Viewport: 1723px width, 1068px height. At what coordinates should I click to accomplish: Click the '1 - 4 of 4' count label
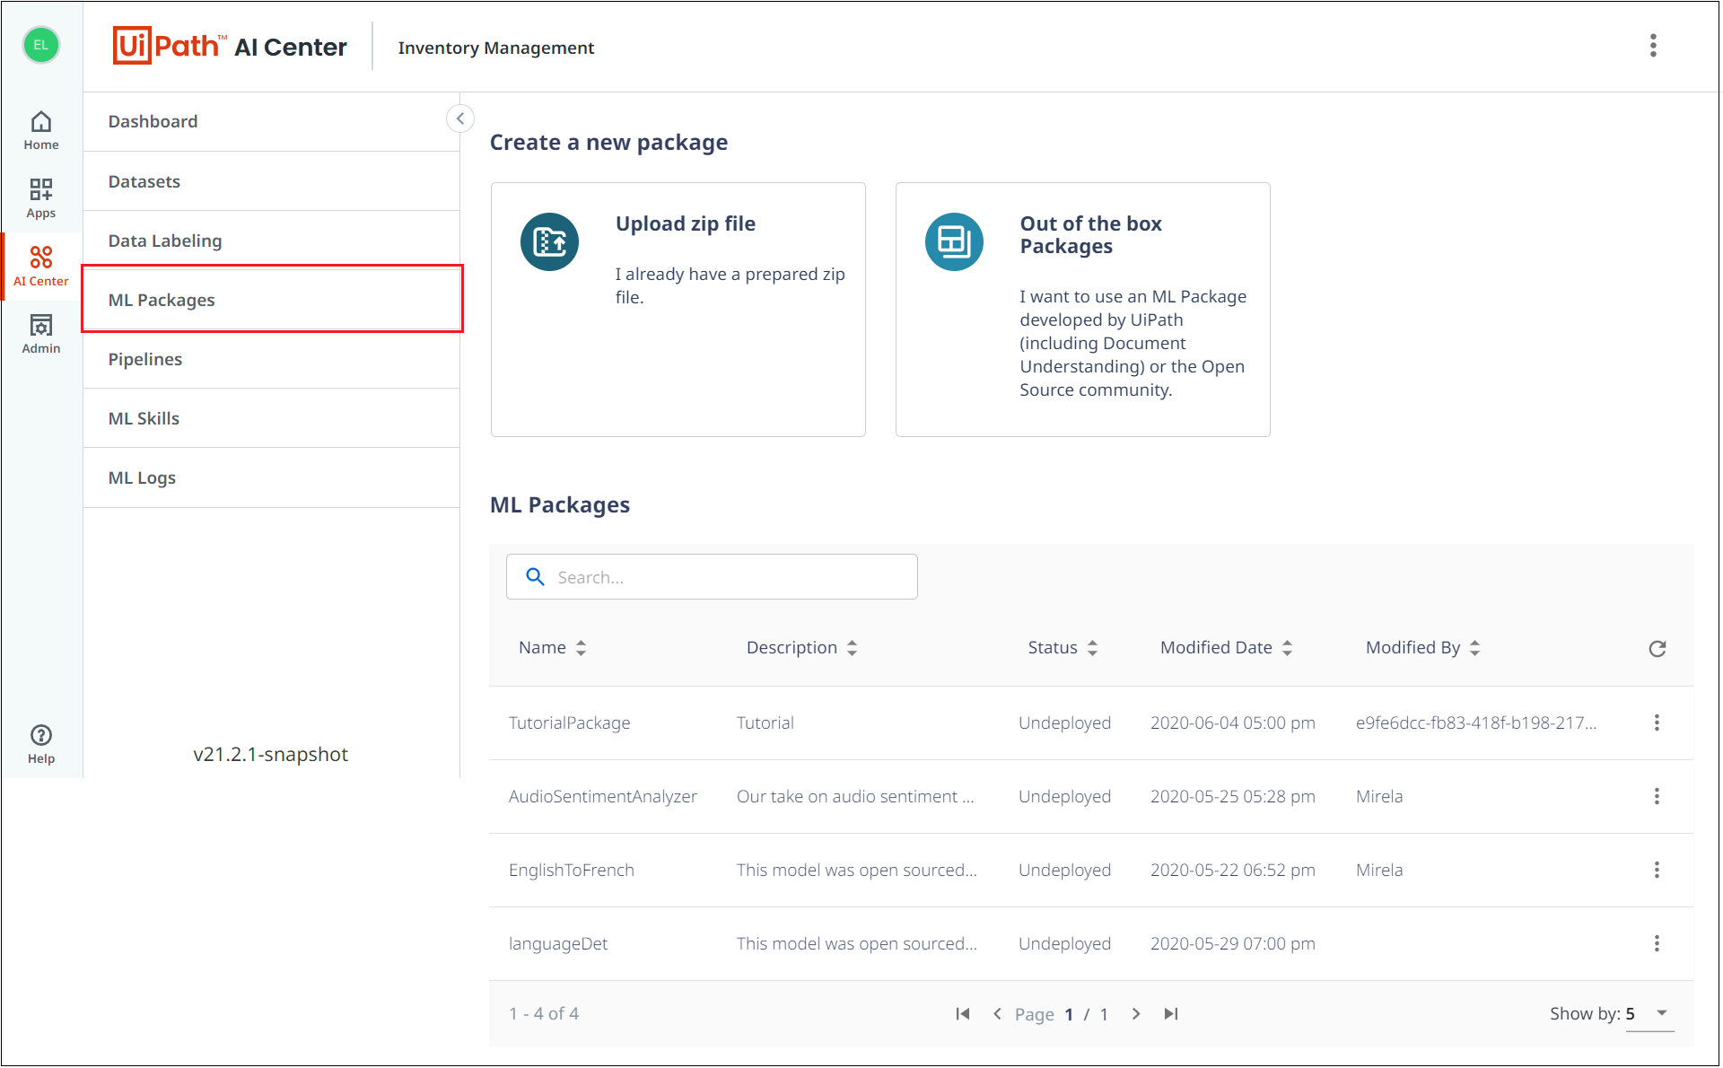(x=544, y=1014)
